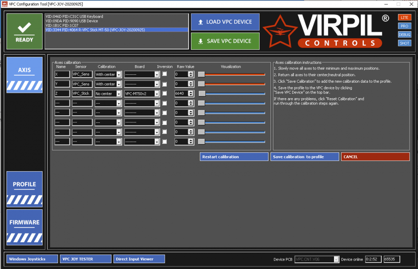Toggle inversion for Z axis
This screenshot has height=269, width=418.
(x=165, y=94)
